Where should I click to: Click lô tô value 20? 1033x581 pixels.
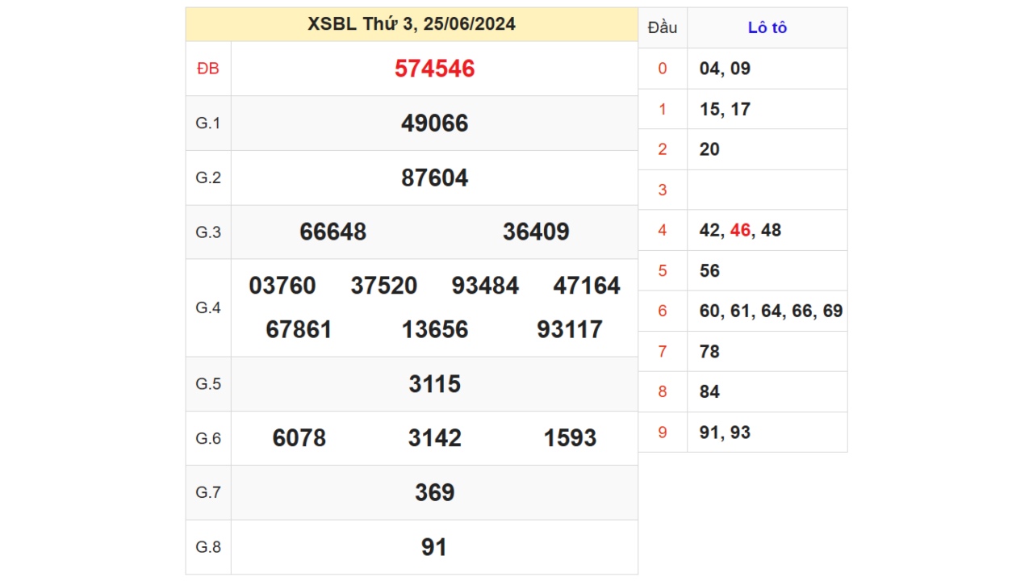709,149
